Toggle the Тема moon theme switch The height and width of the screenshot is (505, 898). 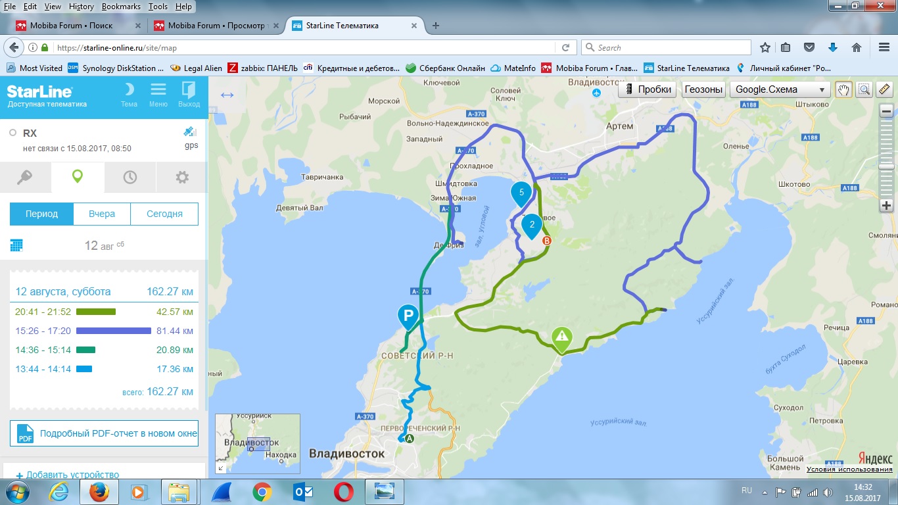point(130,95)
